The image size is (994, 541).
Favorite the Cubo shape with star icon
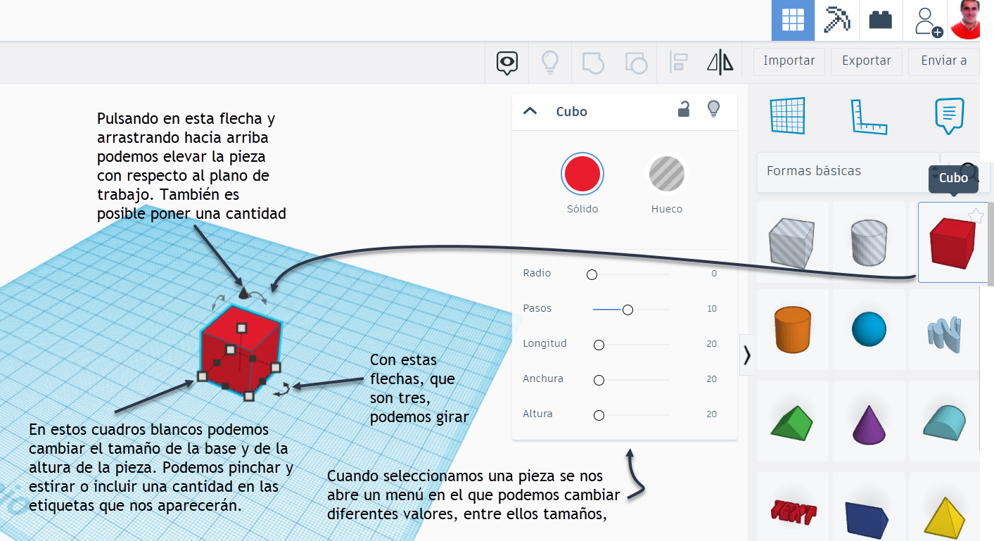976,216
